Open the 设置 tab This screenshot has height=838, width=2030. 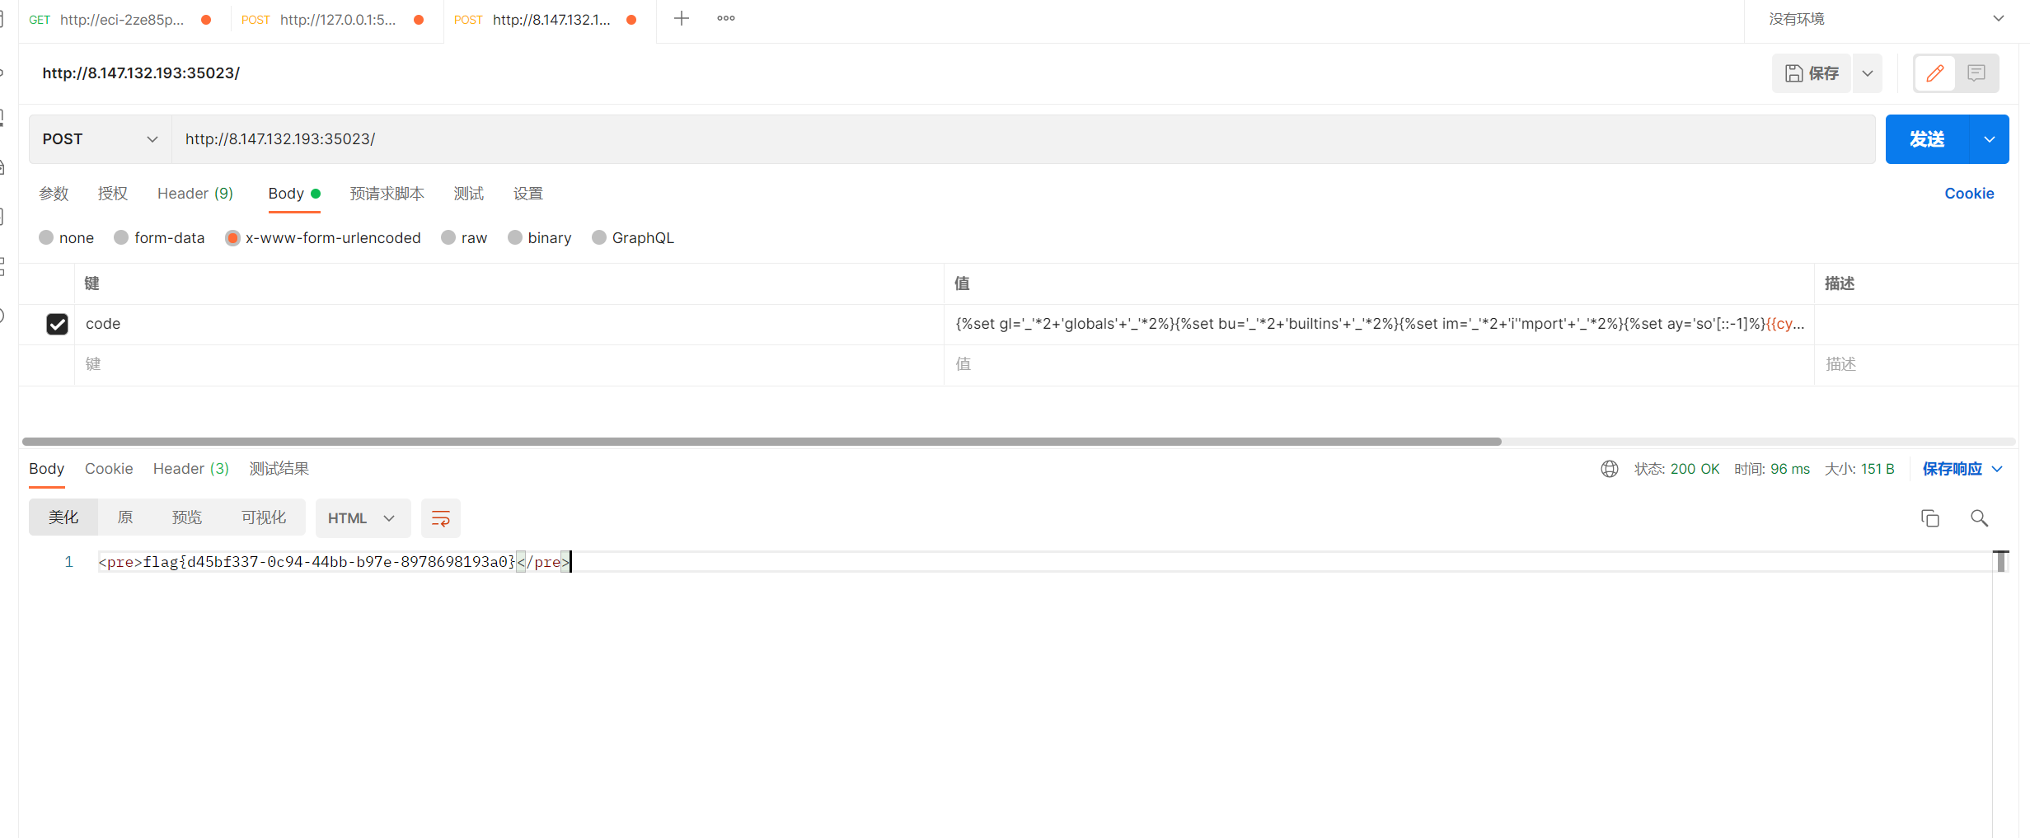click(x=528, y=194)
